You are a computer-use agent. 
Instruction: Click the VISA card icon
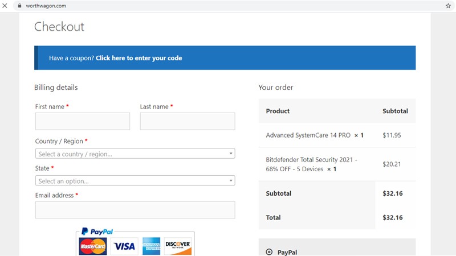(x=124, y=246)
